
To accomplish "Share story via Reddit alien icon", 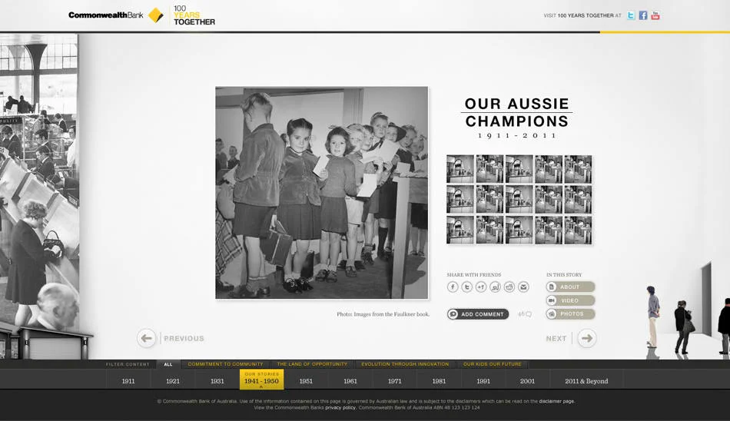I will tap(509, 287).
